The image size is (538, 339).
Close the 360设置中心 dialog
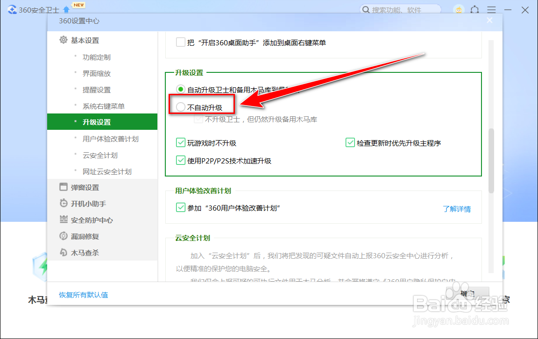click(x=489, y=20)
